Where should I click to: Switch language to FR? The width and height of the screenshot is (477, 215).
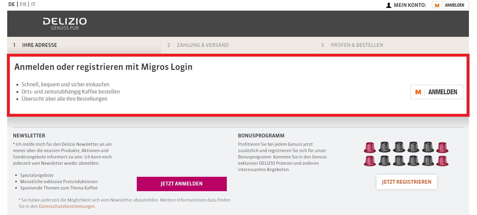pos(23,4)
